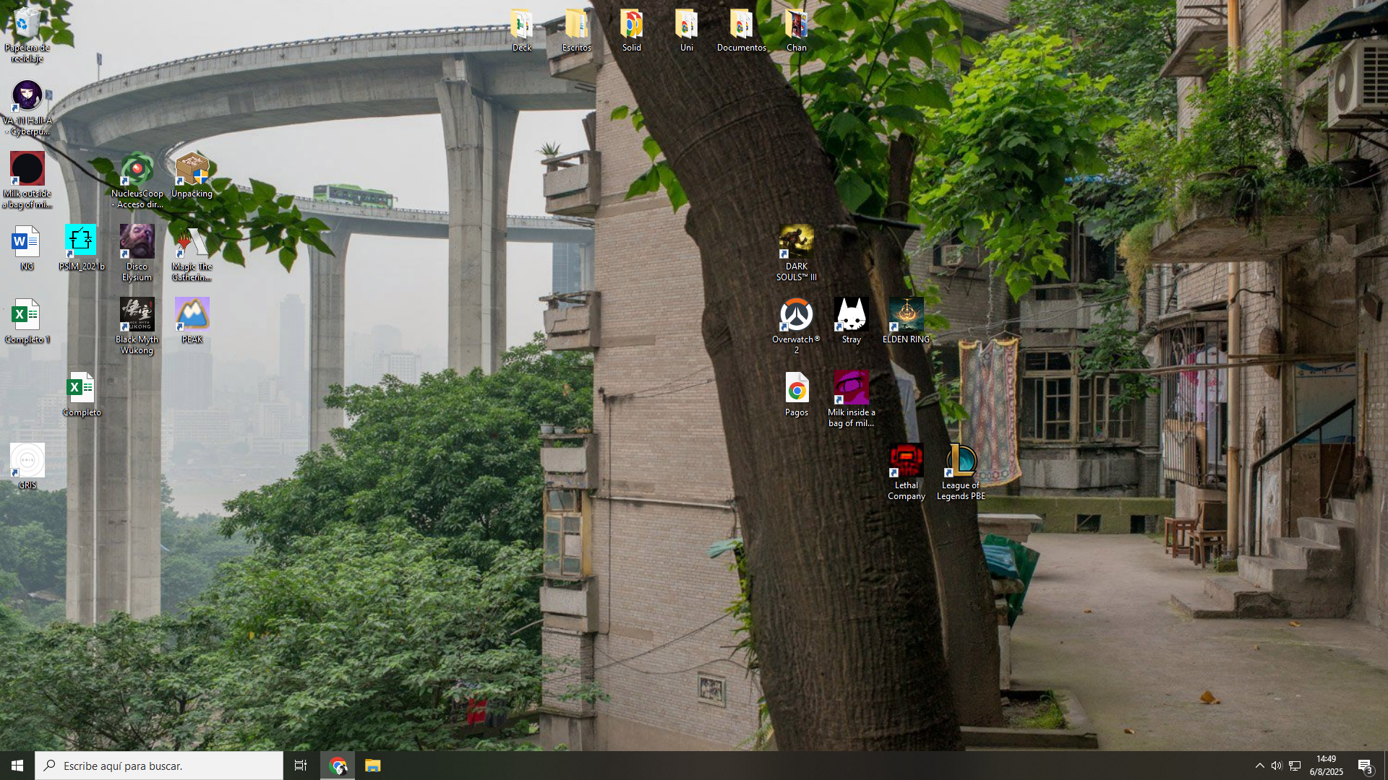Image resolution: width=1388 pixels, height=780 pixels.
Task: Click the taskbar search box
Action: point(159,766)
